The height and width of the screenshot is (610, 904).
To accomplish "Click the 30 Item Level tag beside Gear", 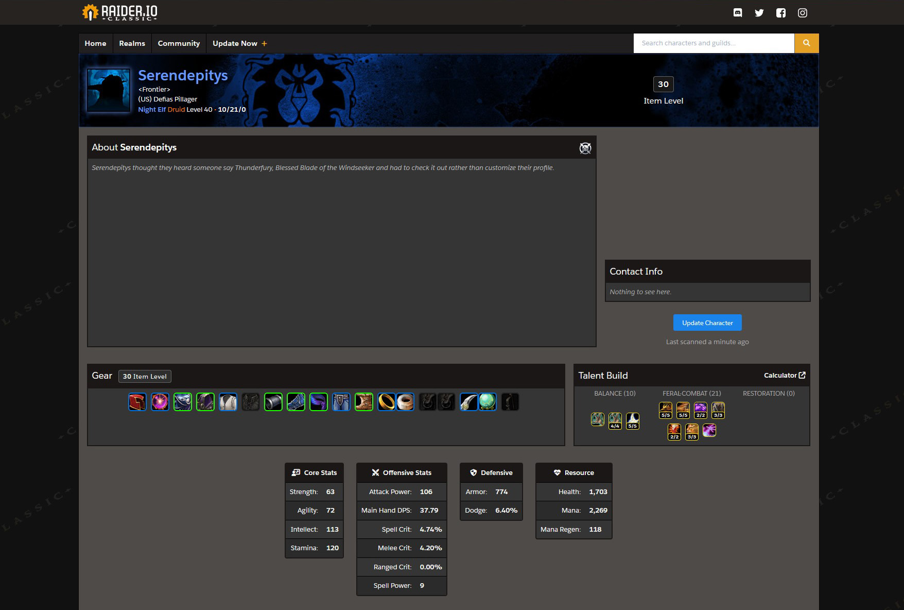I will 145,376.
